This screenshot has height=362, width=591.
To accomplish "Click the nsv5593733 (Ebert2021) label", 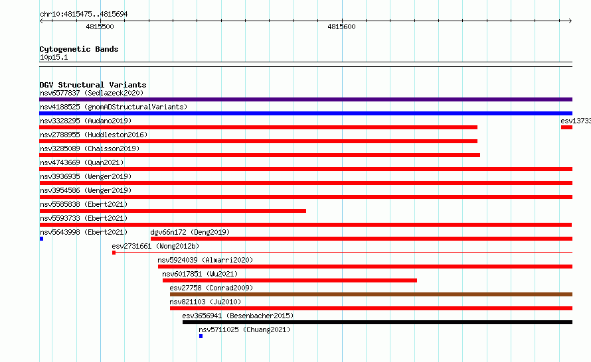I will pos(84,218).
